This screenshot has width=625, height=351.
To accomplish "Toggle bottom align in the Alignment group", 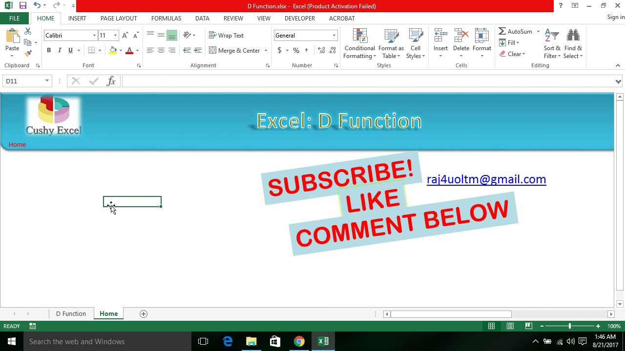I will (172, 35).
